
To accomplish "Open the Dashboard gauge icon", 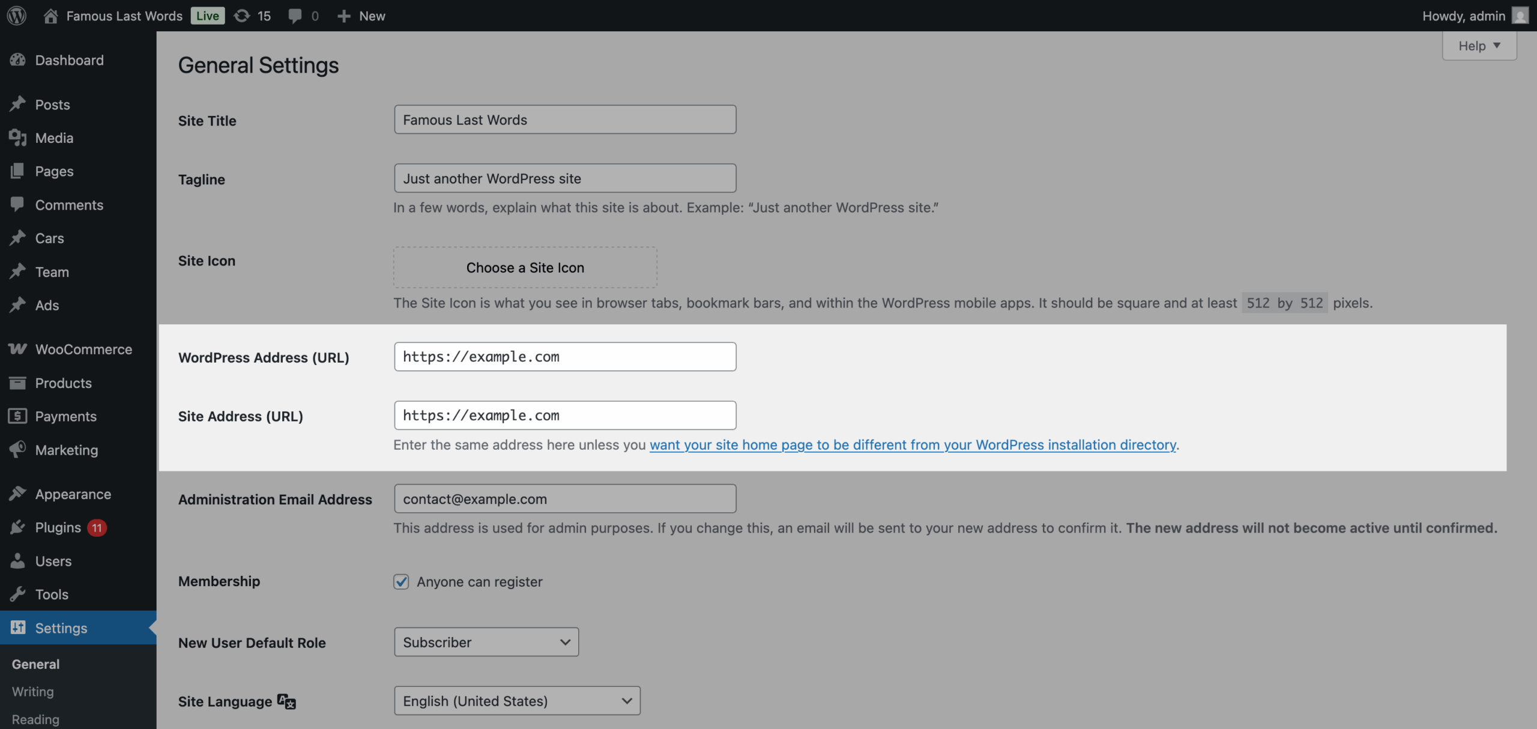I will point(18,60).
